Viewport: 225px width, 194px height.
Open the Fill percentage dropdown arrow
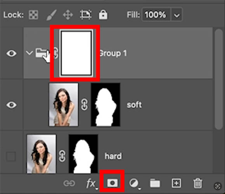[177, 15]
